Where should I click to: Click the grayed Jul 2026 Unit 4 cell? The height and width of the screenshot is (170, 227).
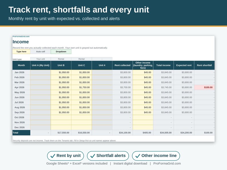(x=102, y=102)
